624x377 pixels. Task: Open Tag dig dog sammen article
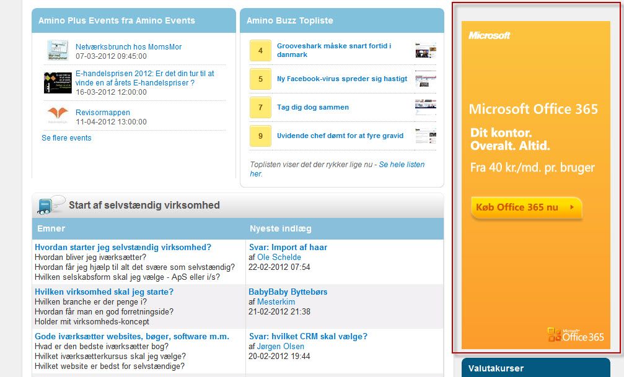313,107
